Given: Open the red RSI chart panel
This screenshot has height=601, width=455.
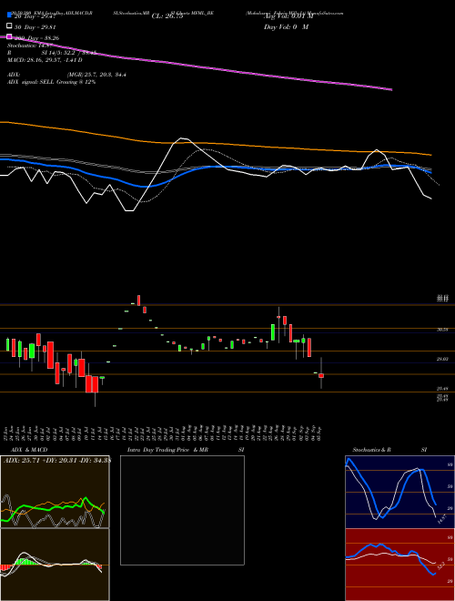Looking at the screenshot, I should tap(399, 565).
